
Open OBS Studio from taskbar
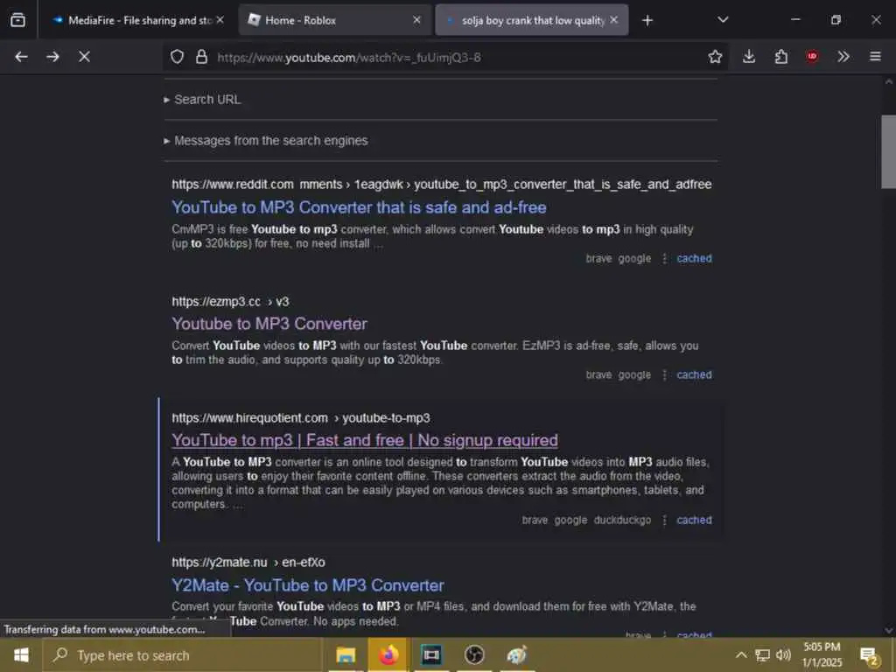coord(474,654)
